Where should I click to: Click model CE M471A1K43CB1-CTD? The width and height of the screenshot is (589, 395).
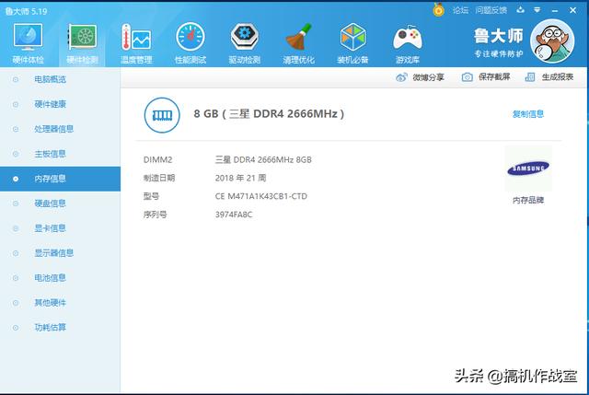(261, 196)
